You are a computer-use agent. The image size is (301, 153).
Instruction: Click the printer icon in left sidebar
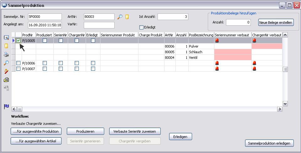[x=6, y=54]
